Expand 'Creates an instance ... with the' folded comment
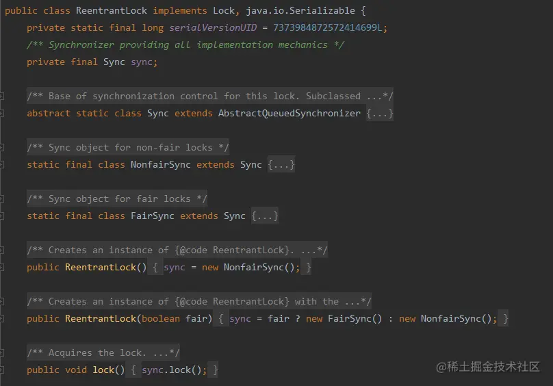The width and height of the screenshot is (553, 386). [x=199, y=301]
